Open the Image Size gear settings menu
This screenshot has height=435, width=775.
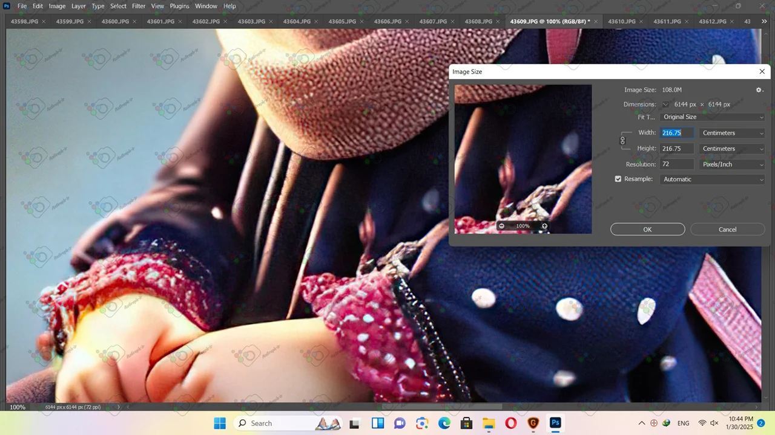click(759, 90)
